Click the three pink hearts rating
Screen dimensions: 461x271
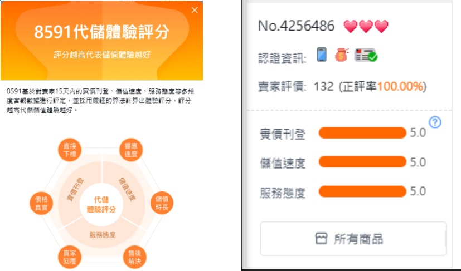[x=366, y=26]
